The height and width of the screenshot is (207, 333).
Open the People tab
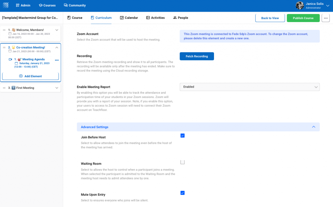180,18
